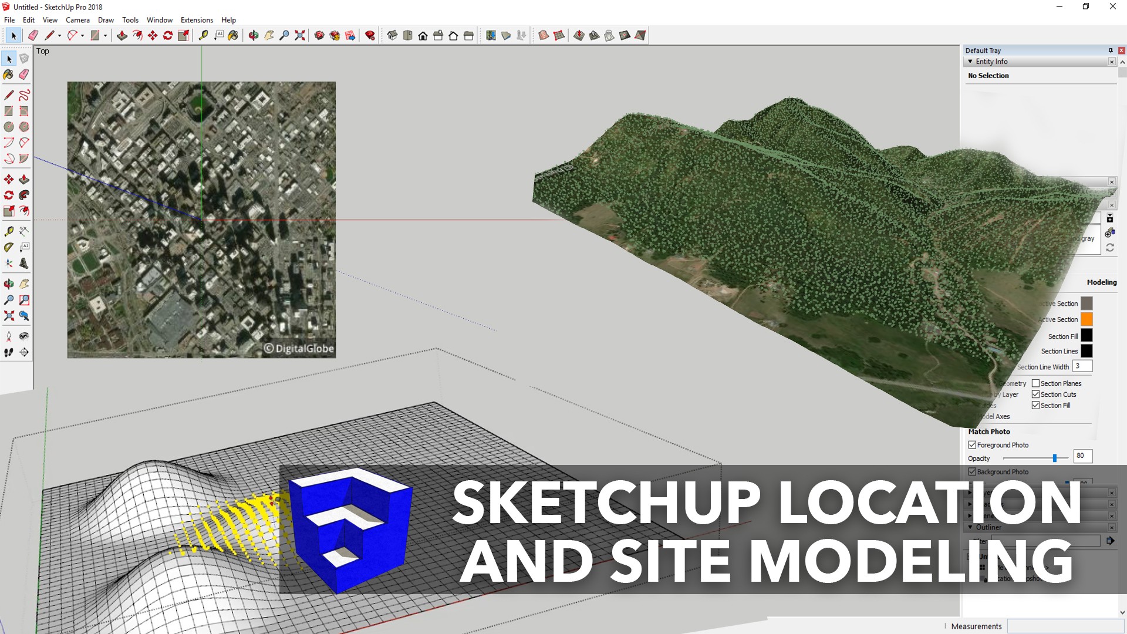Open the Tools menu
Screen dimensions: 1127x634
point(130,20)
